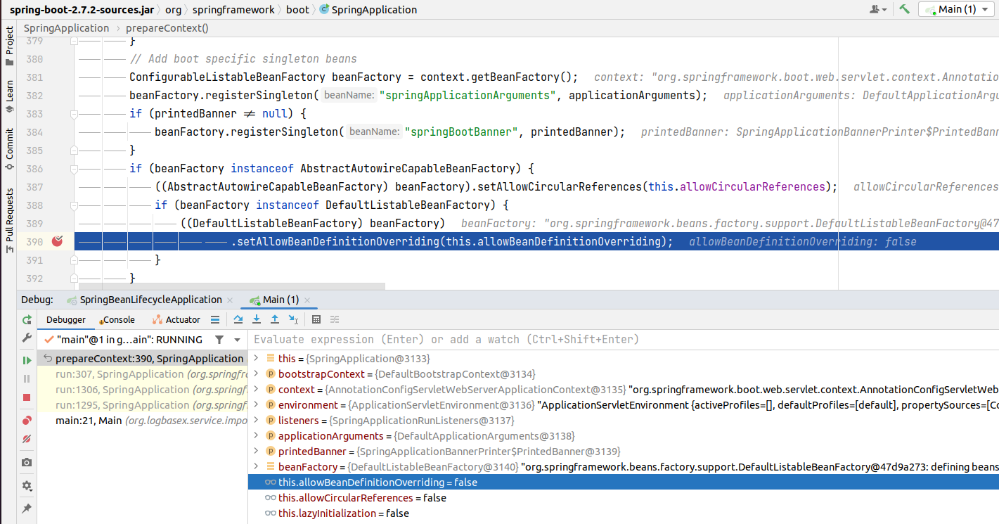The image size is (999, 524).
Task: Toggle the Pin Tab icon in the debug sidebar
Action: point(27,508)
